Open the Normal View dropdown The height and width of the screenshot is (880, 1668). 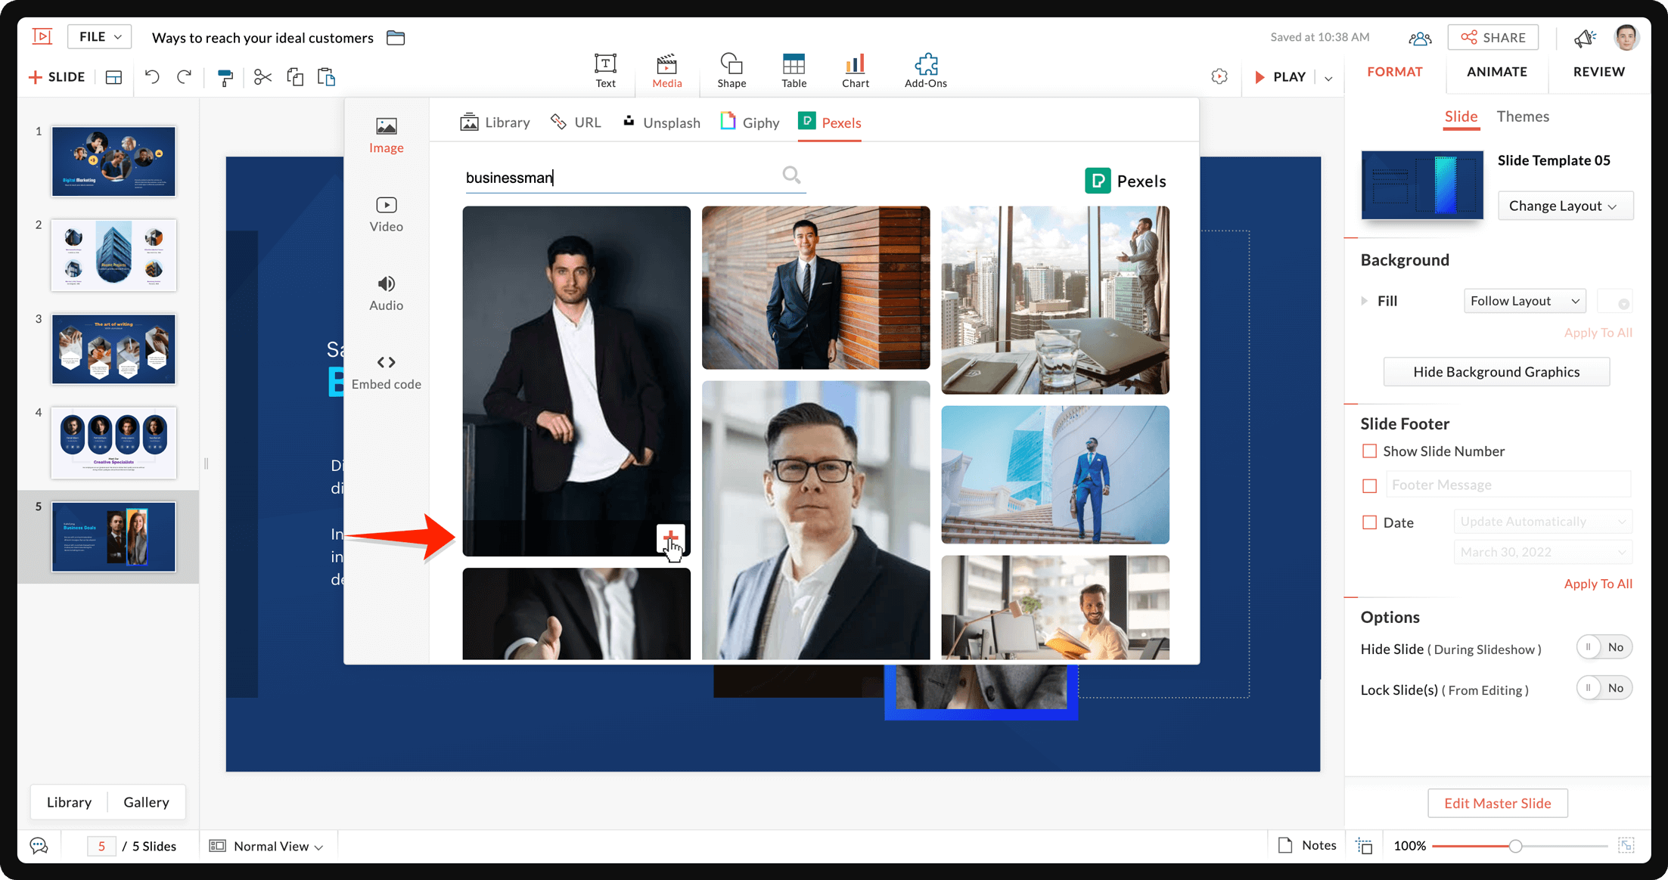(277, 846)
